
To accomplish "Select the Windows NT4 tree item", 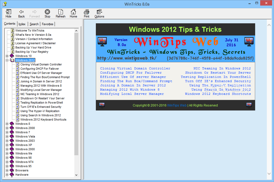I will coord(24,162).
